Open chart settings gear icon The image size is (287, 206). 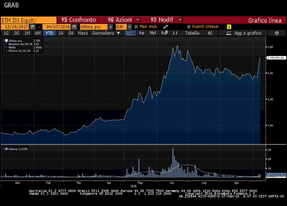pos(276,33)
